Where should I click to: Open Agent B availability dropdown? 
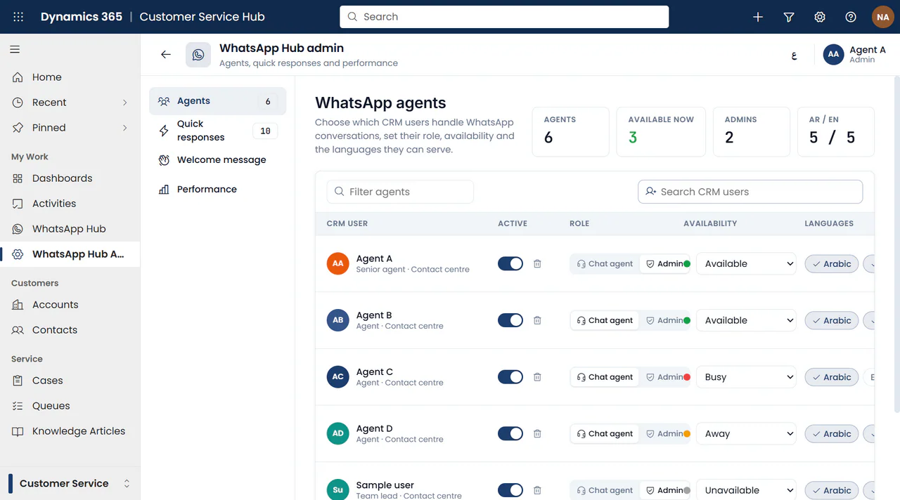[x=746, y=320]
